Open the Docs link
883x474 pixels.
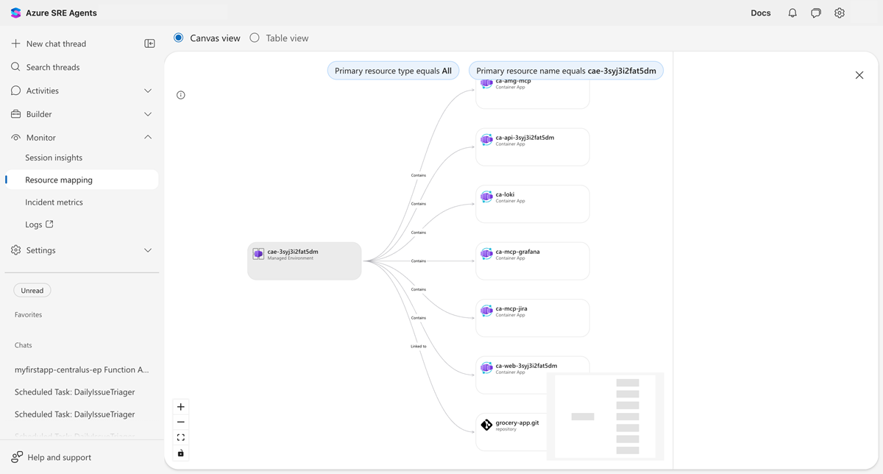[x=760, y=13]
